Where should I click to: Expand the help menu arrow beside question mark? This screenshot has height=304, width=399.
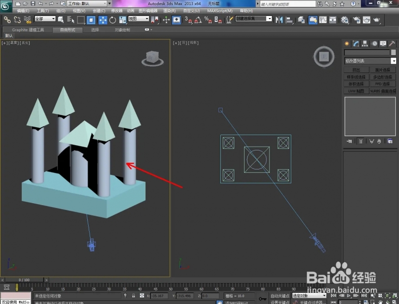[359, 4]
